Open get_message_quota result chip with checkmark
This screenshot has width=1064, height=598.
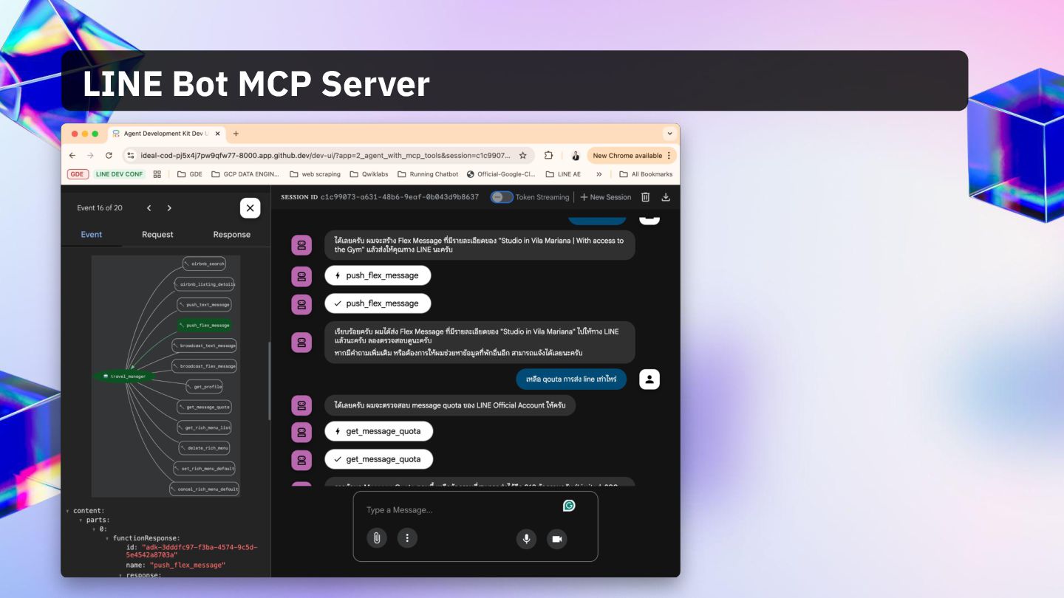tap(378, 459)
